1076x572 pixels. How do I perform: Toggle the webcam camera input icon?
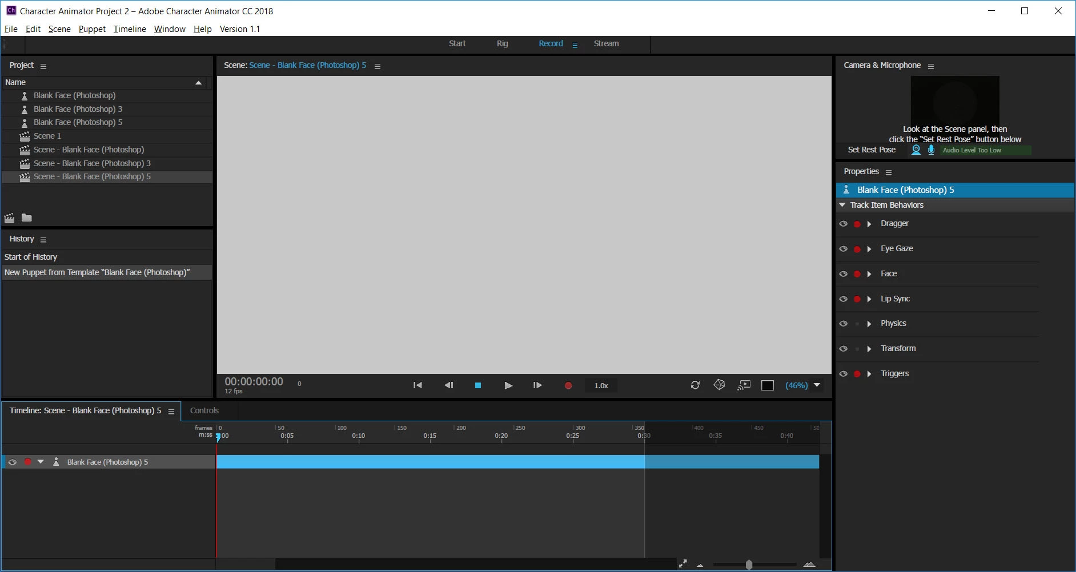point(916,150)
